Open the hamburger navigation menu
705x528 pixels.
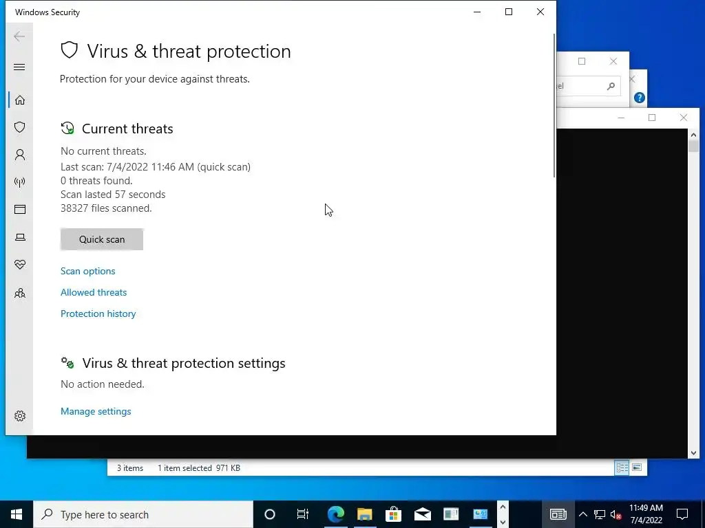coord(19,67)
